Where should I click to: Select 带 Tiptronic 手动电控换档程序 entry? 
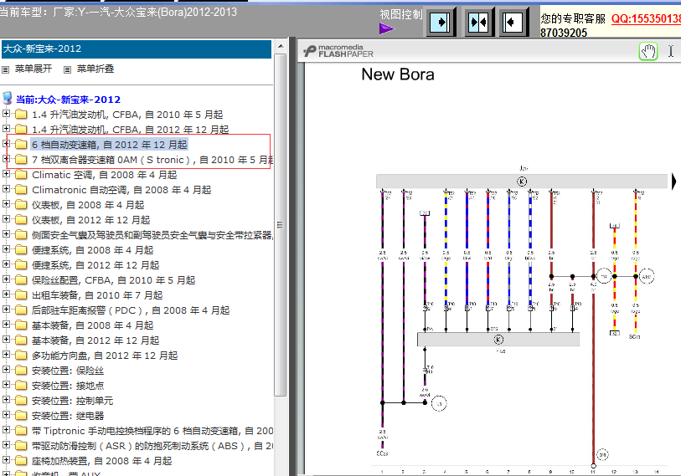(152, 431)
